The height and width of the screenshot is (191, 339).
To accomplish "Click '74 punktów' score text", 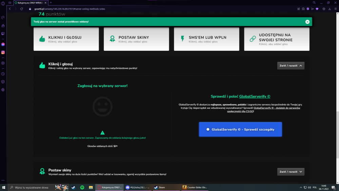I will point(52,14).
